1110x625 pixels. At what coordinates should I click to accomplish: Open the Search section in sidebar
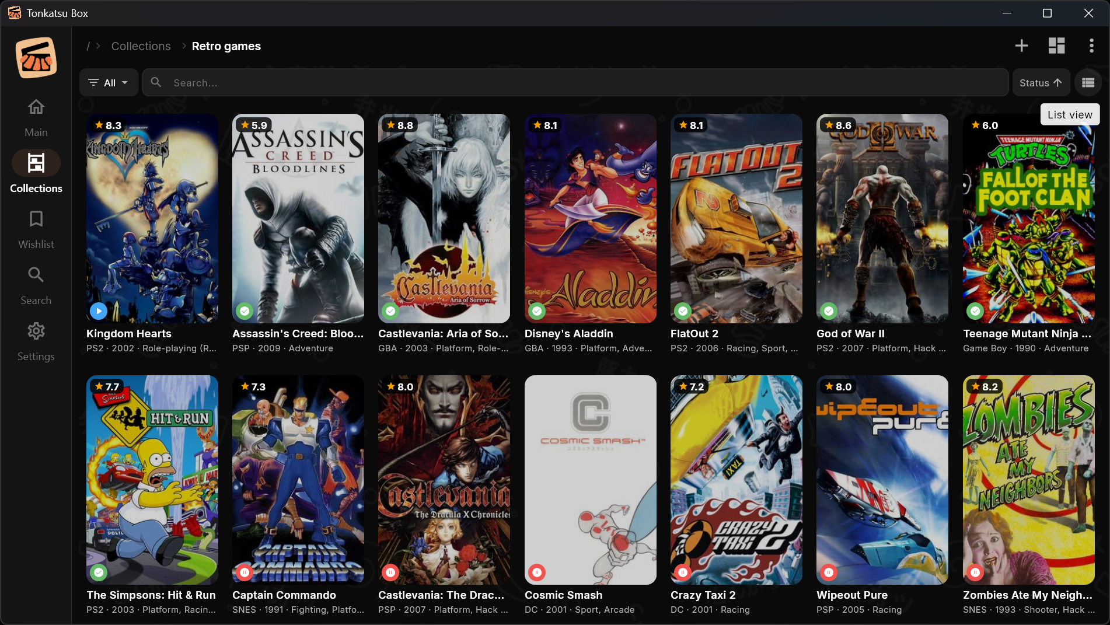click(36, 285)
